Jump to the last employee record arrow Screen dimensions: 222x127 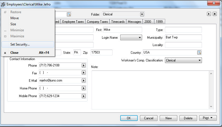pos(214,14)
